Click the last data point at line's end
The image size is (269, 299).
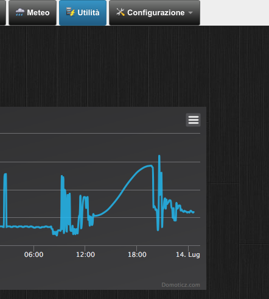click(194, 212)
